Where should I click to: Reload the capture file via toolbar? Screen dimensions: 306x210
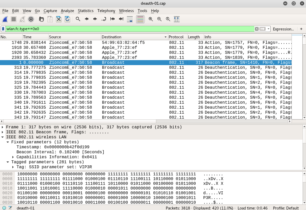[67, 19]
